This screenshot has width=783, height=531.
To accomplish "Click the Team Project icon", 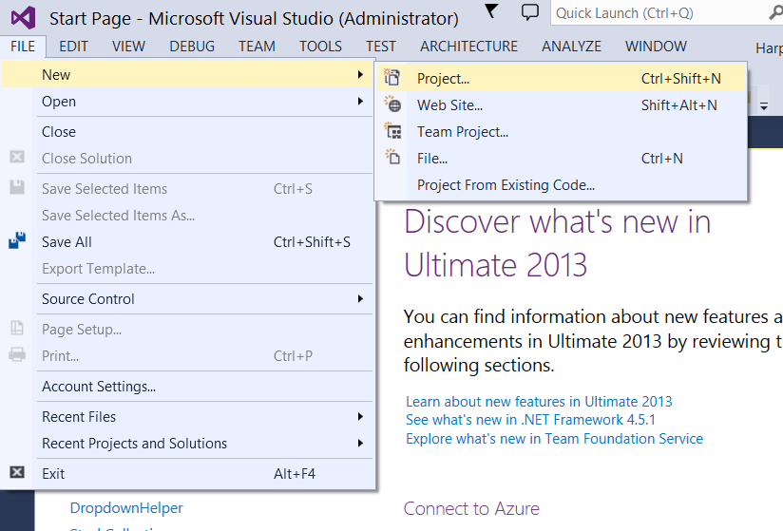I will [392, 132].
